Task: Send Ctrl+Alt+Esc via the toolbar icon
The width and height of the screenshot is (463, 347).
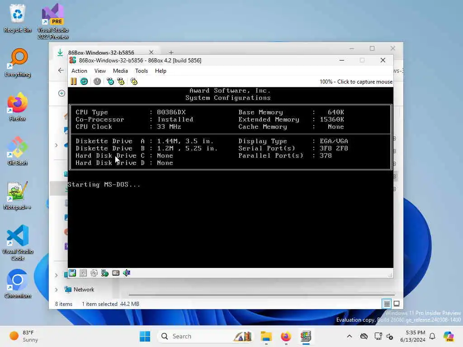Action: click(x=121, y=81)
